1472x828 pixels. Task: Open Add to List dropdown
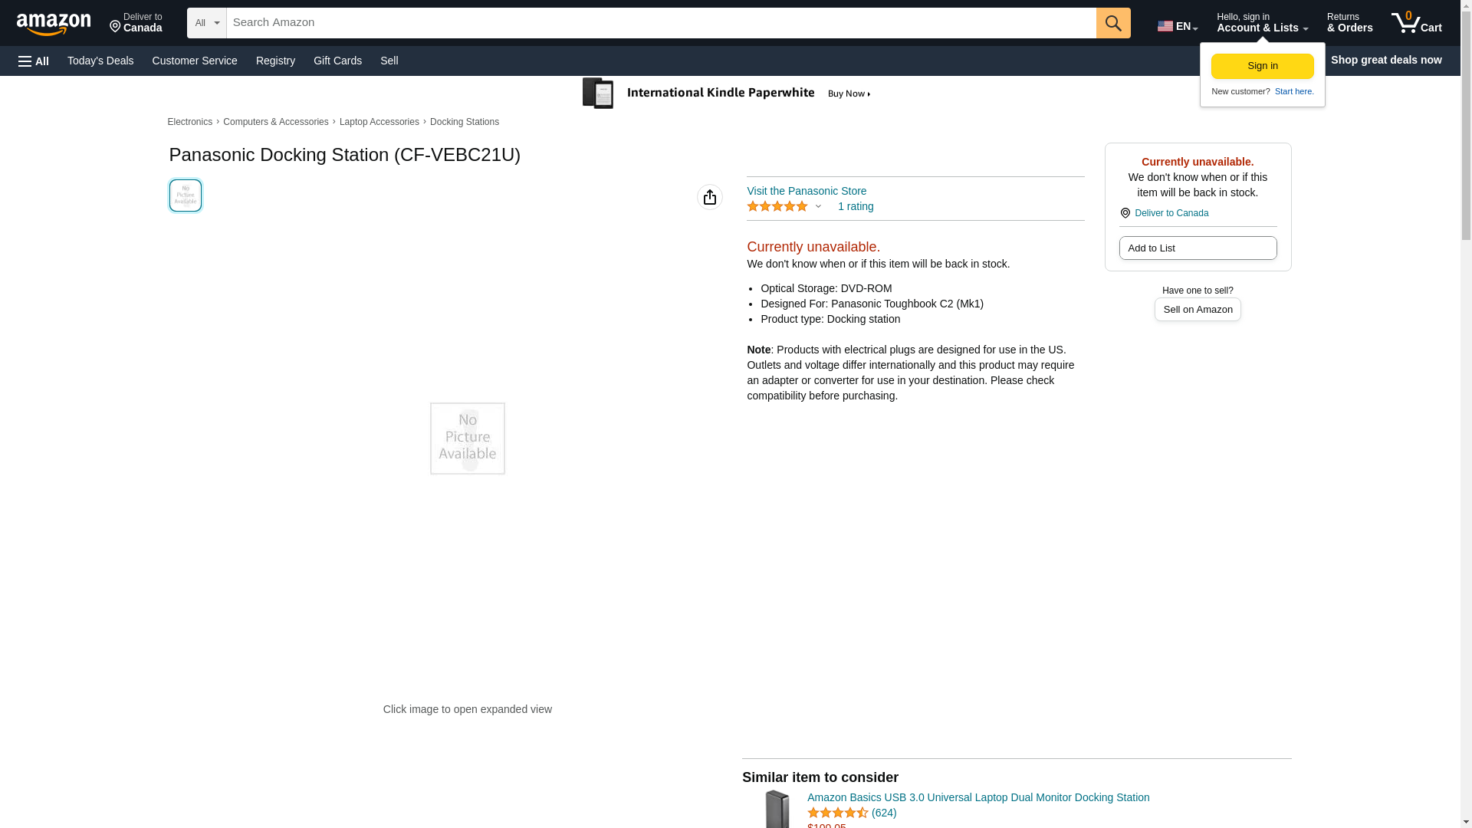1197,248
